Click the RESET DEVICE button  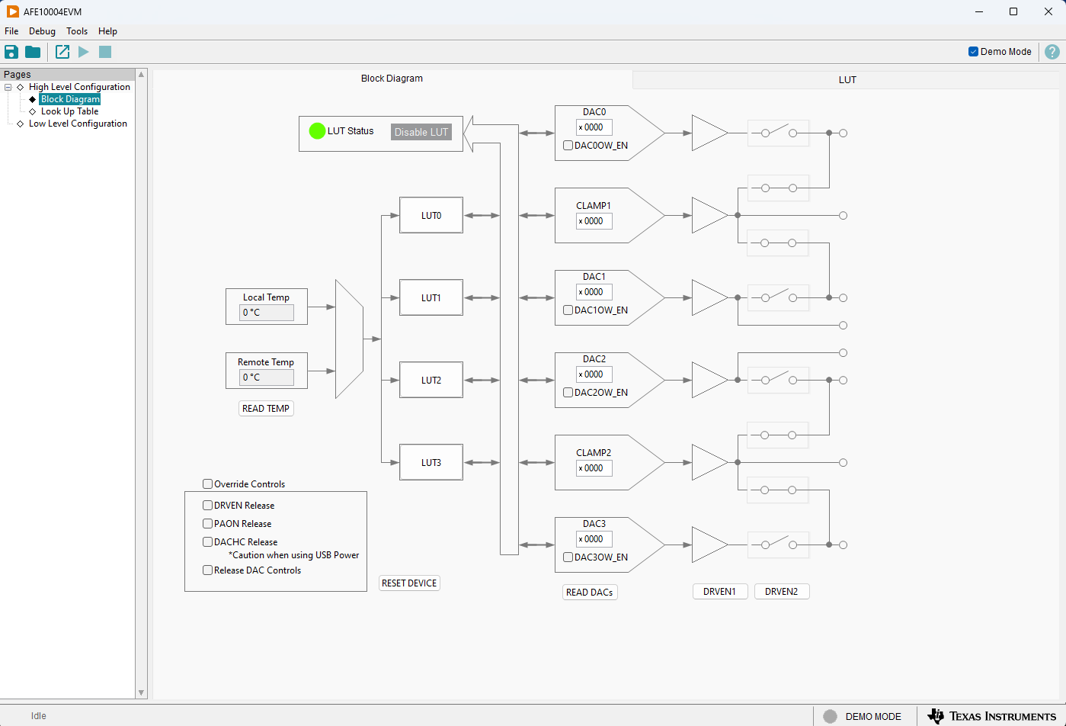click(x=409, y=583)
